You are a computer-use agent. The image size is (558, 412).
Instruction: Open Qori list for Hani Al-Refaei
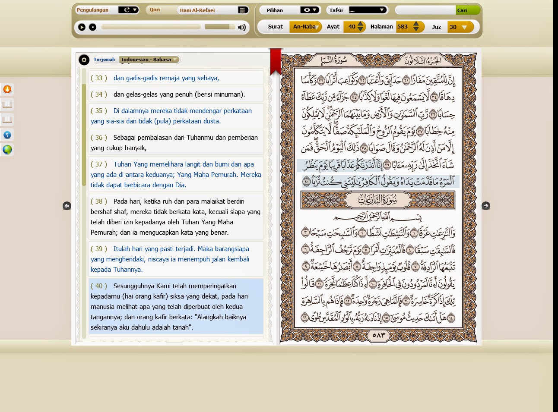pos(243,10)
